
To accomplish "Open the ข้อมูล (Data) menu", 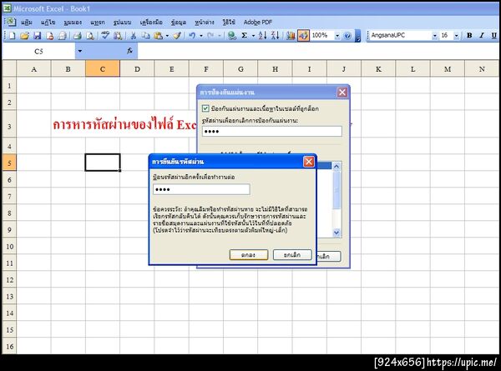I will 179,23.
